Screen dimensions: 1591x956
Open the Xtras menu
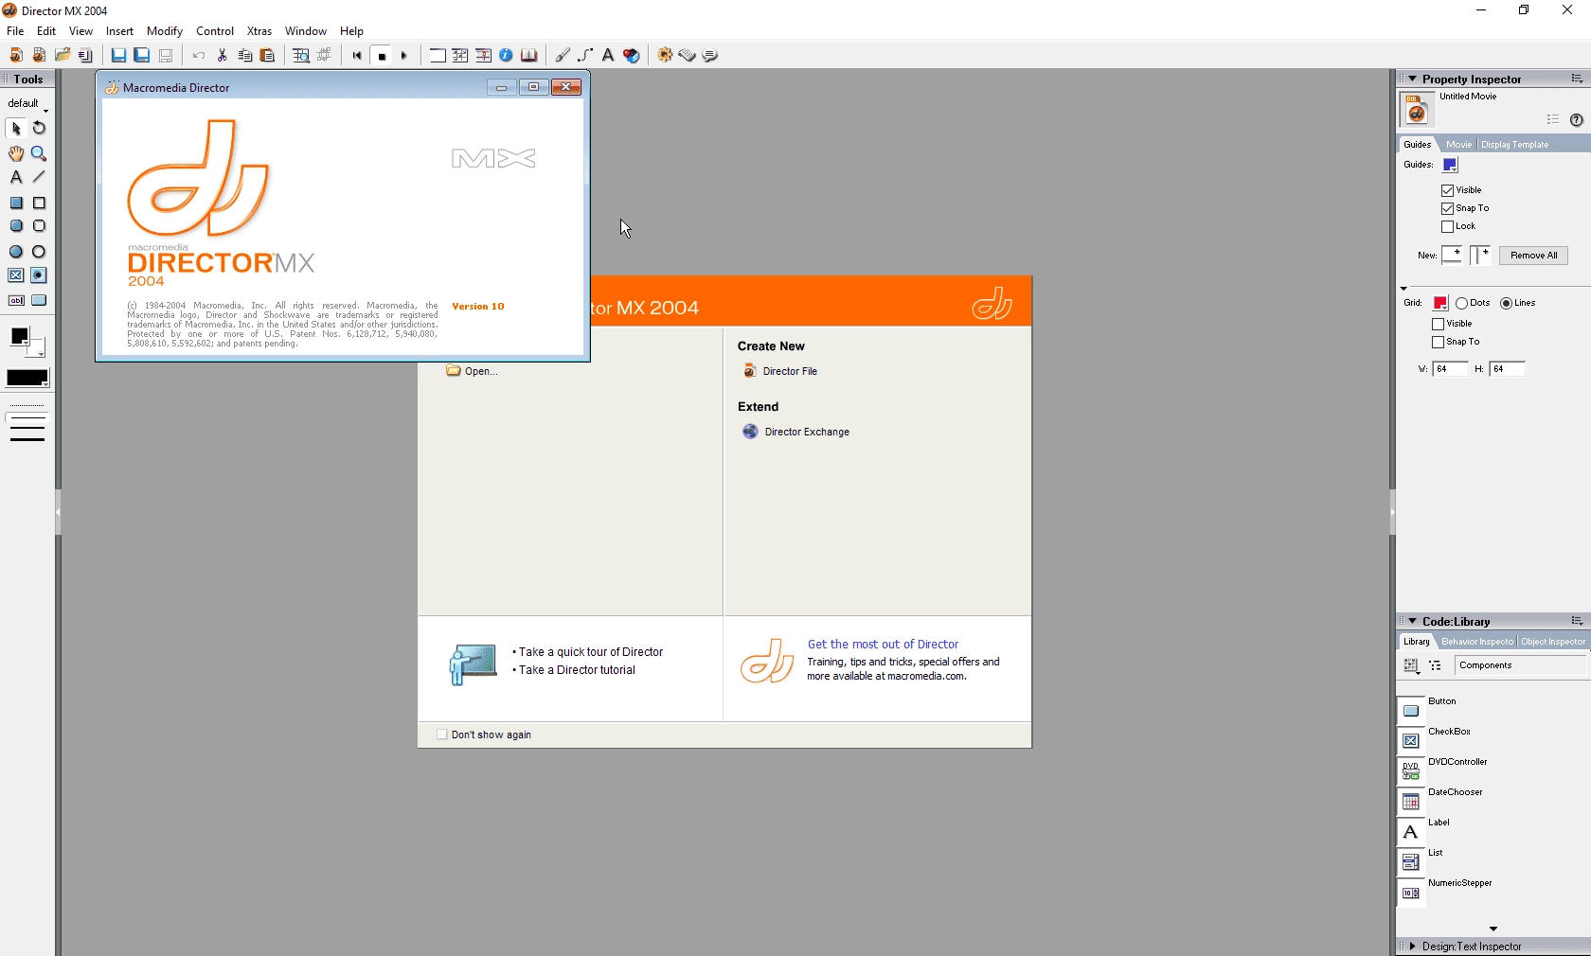[x=259, y=31]
